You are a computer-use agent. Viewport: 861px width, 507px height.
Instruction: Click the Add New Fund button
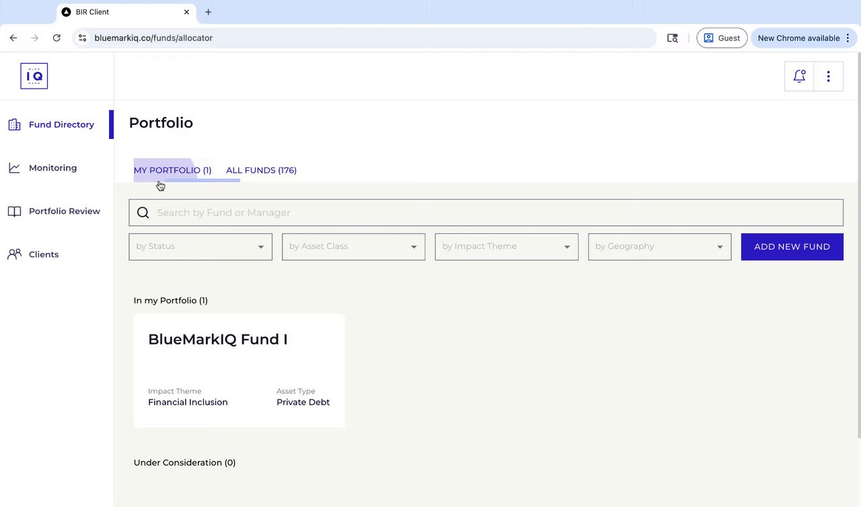pyautogui.click(x=792, y=246)
